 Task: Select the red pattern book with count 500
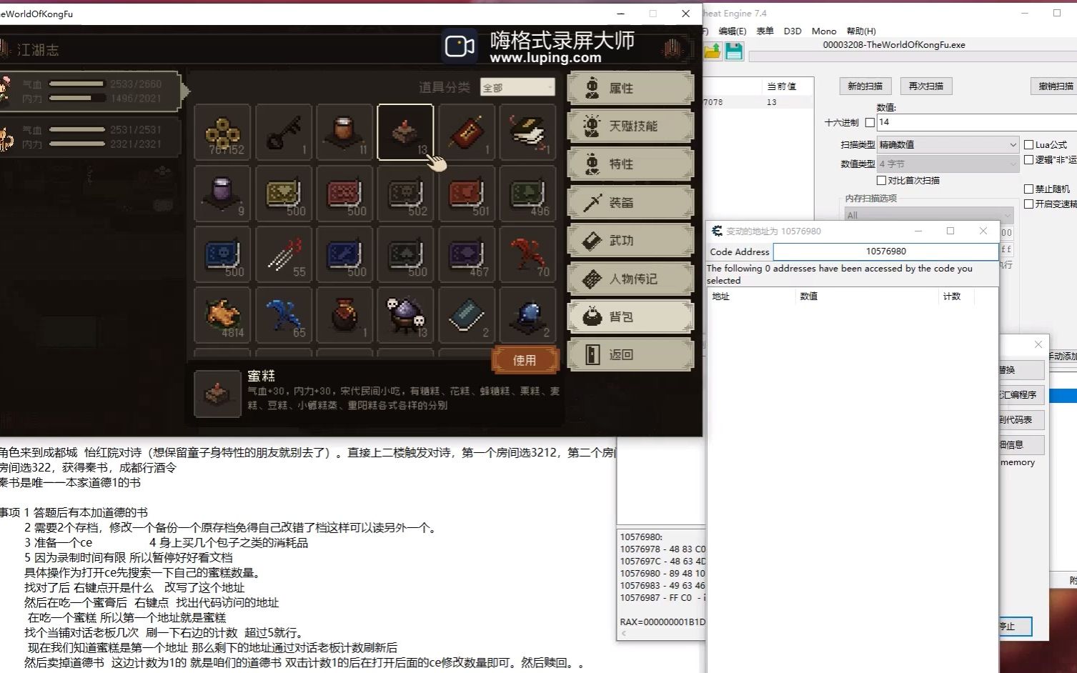[x=344, y=194]
